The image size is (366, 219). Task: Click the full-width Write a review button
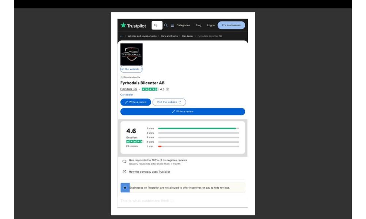point(183,111)
